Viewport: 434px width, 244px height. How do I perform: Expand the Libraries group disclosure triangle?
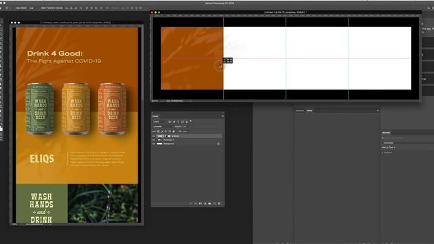pyautogui.click(x=382, y=152)
